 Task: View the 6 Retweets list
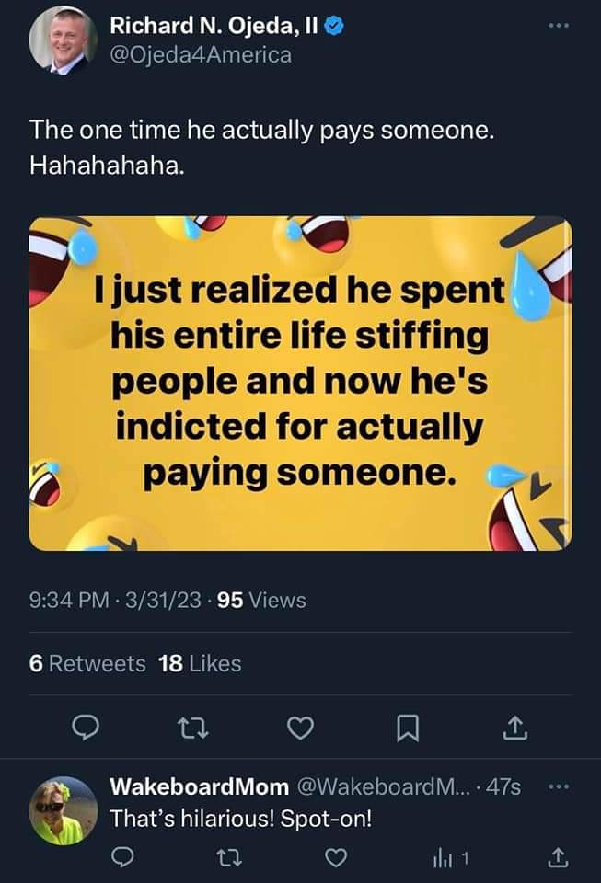(87, 663)
